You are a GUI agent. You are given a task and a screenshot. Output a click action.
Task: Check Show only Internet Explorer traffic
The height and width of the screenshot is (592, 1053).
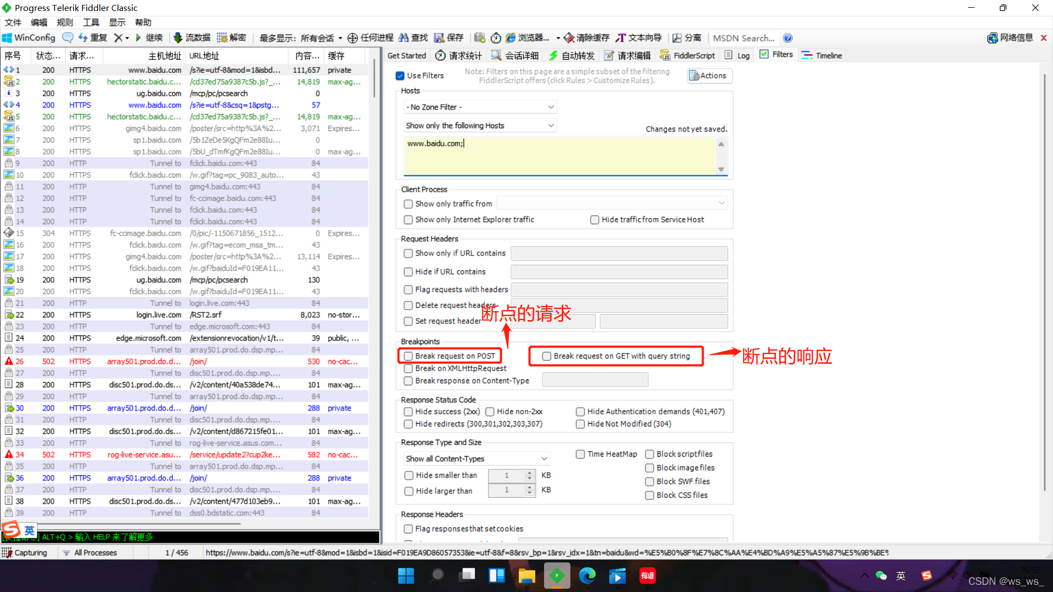(x=408, y=220)
